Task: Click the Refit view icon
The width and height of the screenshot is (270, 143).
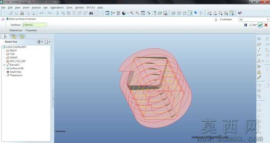Action: [x=143, y=13]
